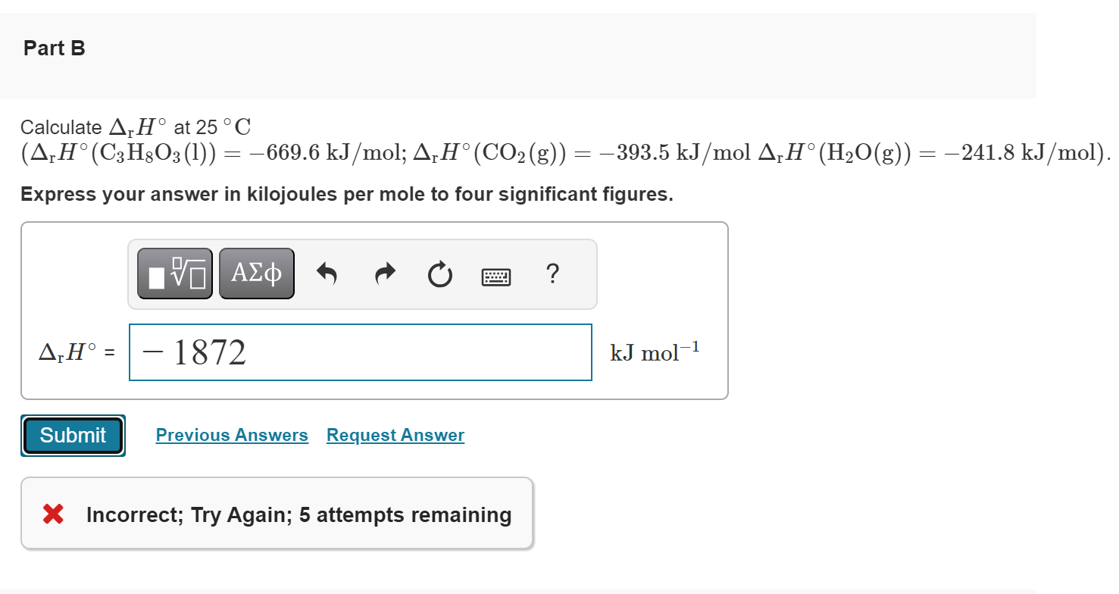Viewport: 1119px width, 594px height.
Task: Click the Incorrect; Try Again feedback message
Action: tap(299, 514)
